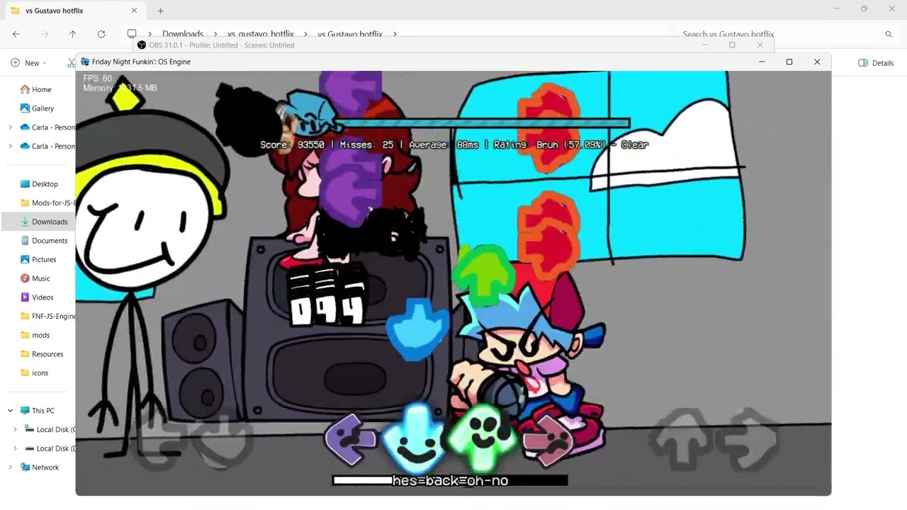Open a new File Explorer tab with plus
The width and height of the screenshot is (907, 510).
click(161, 11)
